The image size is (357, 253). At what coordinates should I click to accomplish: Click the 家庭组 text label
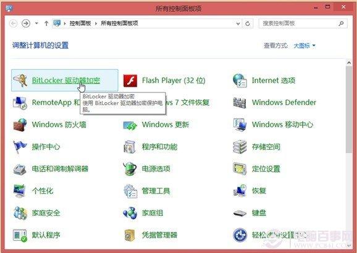click(x=153, y=213)
